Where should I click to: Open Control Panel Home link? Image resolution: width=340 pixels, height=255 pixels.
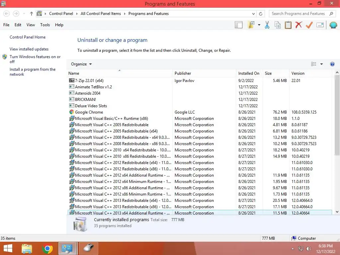(x=28, y=37)
